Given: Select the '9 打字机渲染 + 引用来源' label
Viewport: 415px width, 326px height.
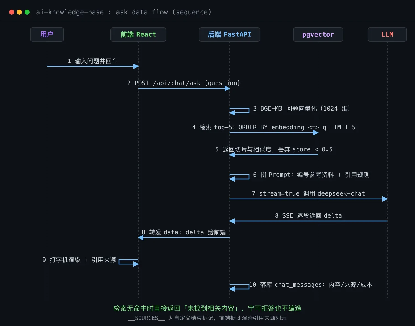Looking at the screenshot, I should 79,260.
